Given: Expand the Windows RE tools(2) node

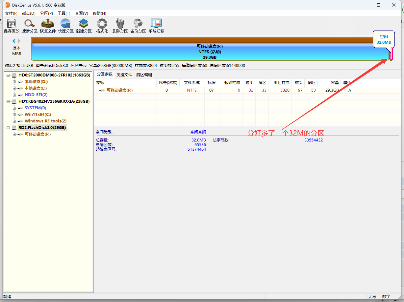Looking at the screenshot, I should coord(14,121).
